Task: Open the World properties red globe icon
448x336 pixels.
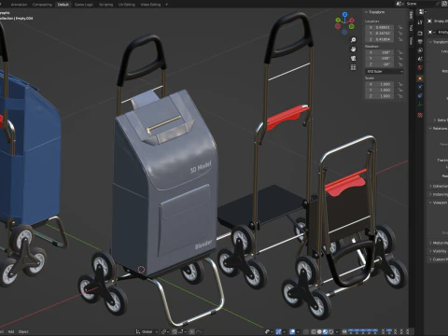Action: pos(420,67)
